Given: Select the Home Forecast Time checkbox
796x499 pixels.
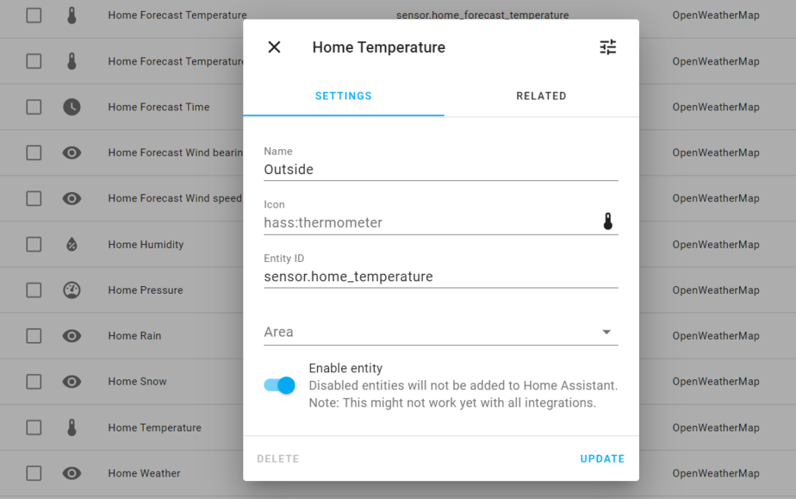Looking at the screenshot, I should tap(33, 107).
